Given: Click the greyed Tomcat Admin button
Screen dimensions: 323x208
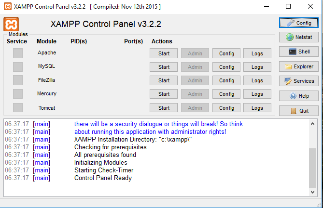Looking at the screenshot, I should [x=195, y=107].
